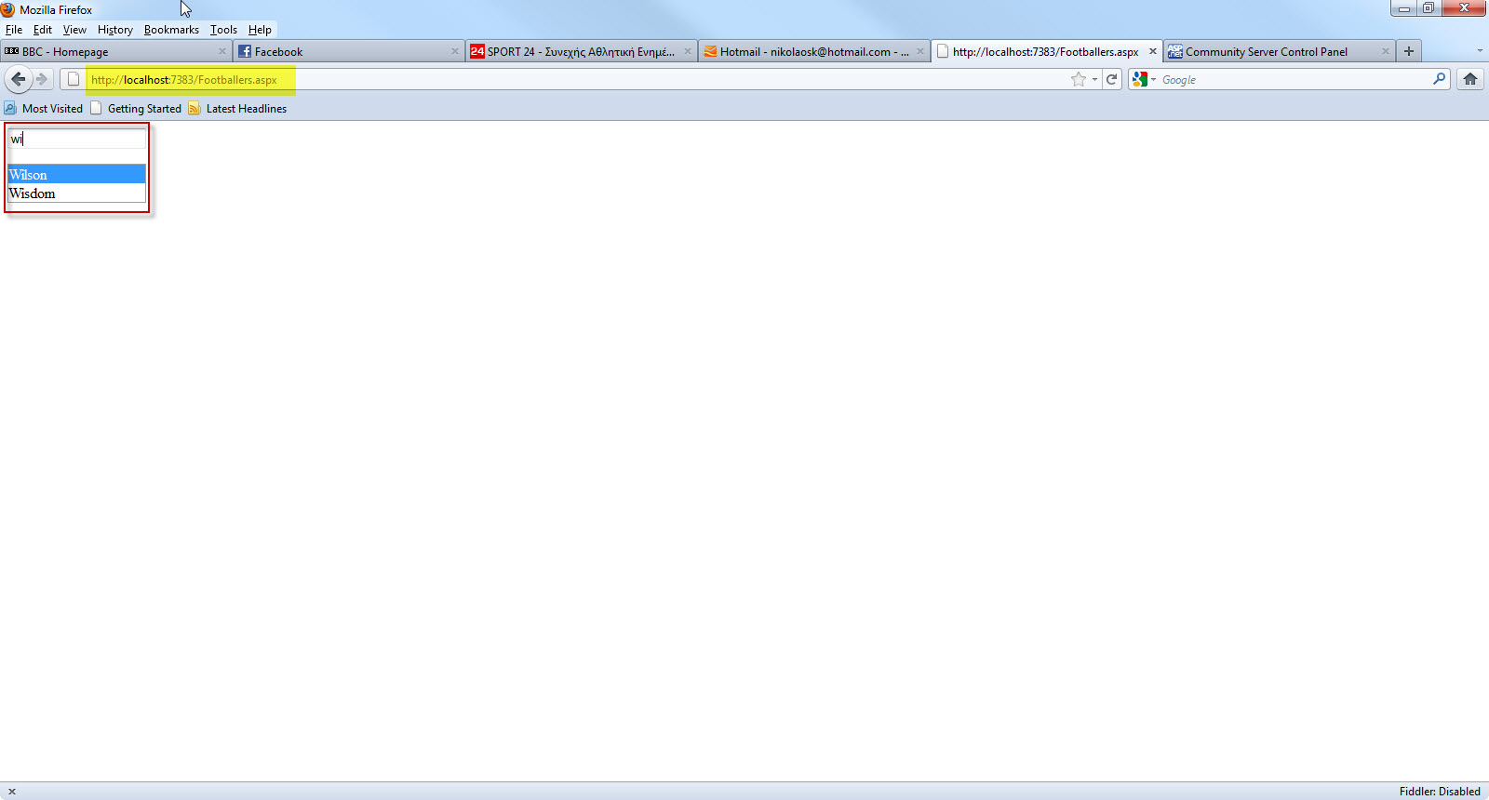This screenshot has height=800, width=1489.
Task: Close the Footballers.aspx tab
Action: (1153, 51)
